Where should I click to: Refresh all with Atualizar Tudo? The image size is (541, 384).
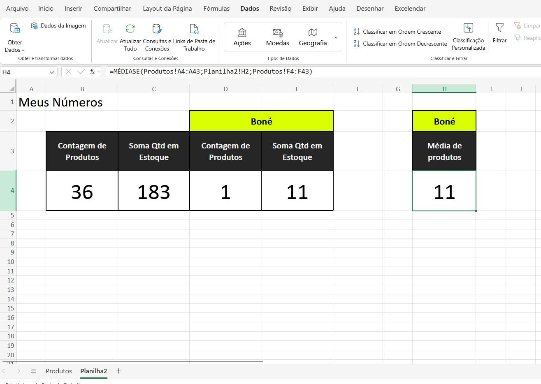pos(130,37)
